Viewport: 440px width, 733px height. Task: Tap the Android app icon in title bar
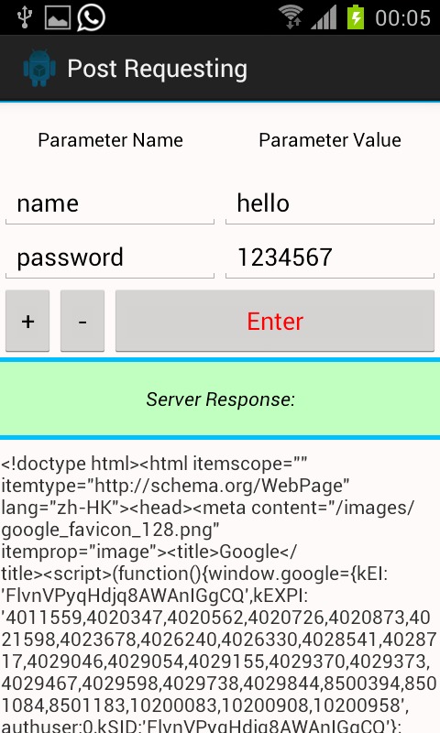pyautogui.click(x=39, y=68)
